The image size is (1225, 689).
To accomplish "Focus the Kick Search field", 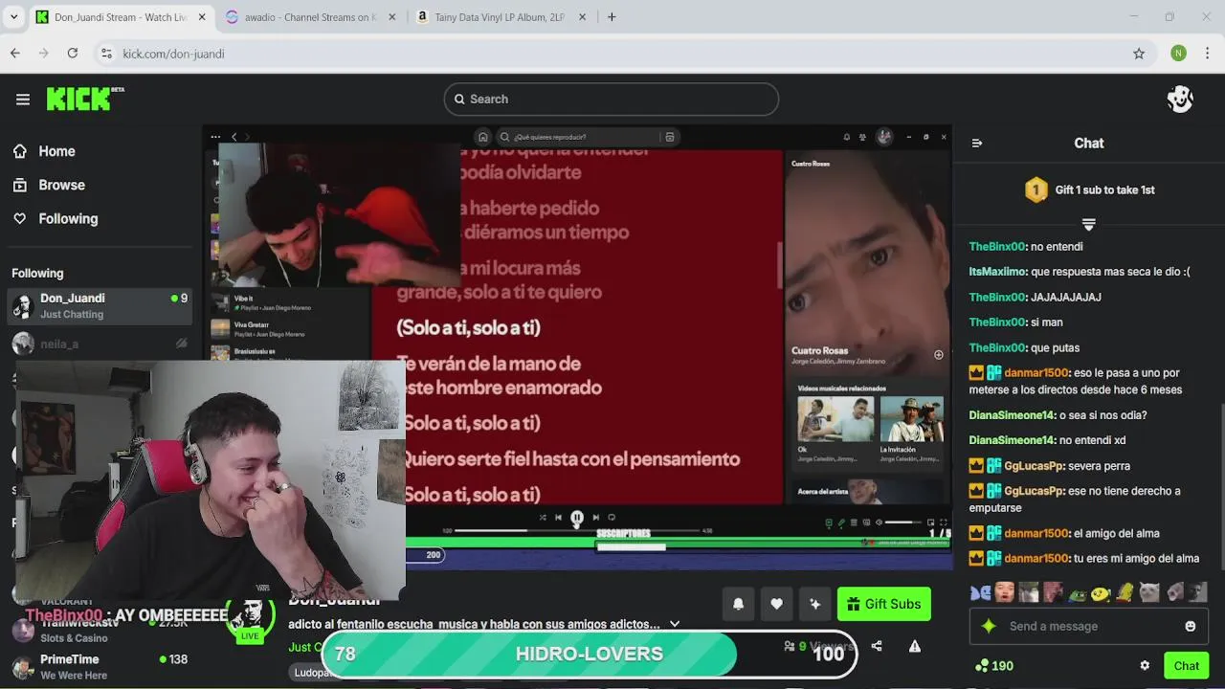I will pyautogui.click(x=611, y=100).
